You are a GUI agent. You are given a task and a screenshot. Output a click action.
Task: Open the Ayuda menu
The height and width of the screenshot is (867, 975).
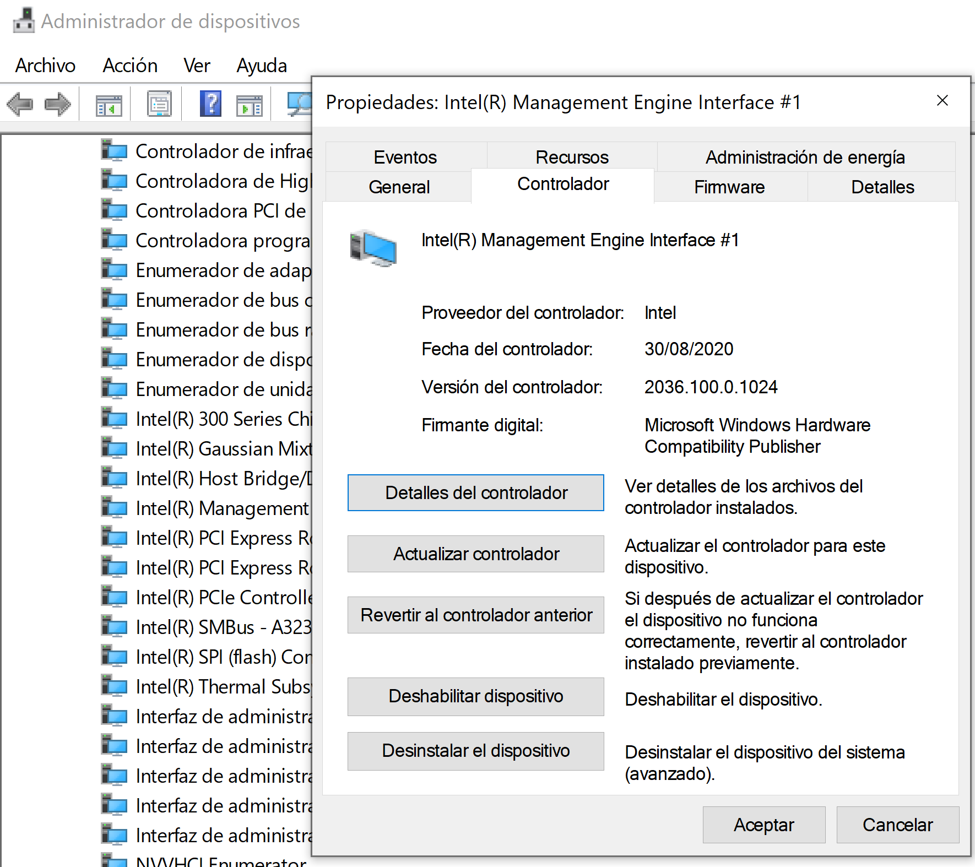262,66
